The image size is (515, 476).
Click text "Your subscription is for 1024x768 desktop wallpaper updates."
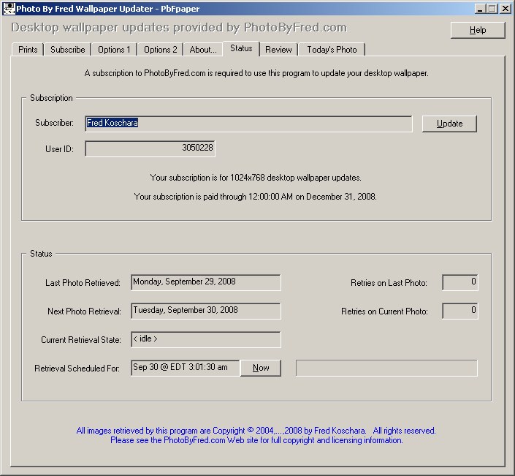click(x=256, y=178)
